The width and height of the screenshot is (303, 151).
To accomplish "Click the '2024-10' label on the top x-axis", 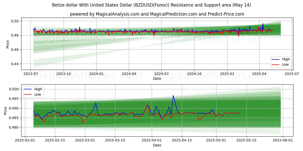I will coord(194,74).
